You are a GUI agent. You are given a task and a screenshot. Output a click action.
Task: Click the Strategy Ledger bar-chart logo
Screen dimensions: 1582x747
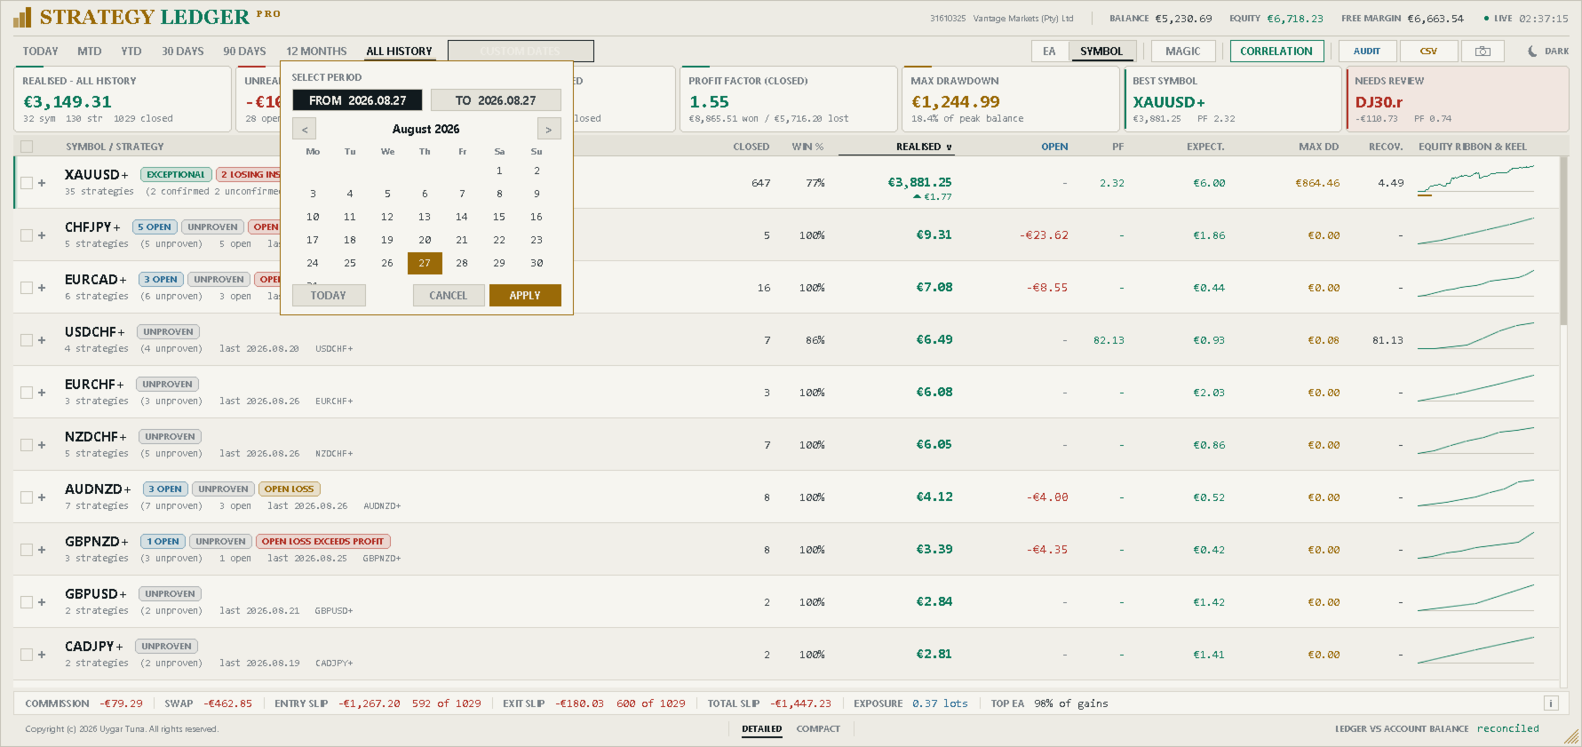pyautogui.click(x=22, y=17)
